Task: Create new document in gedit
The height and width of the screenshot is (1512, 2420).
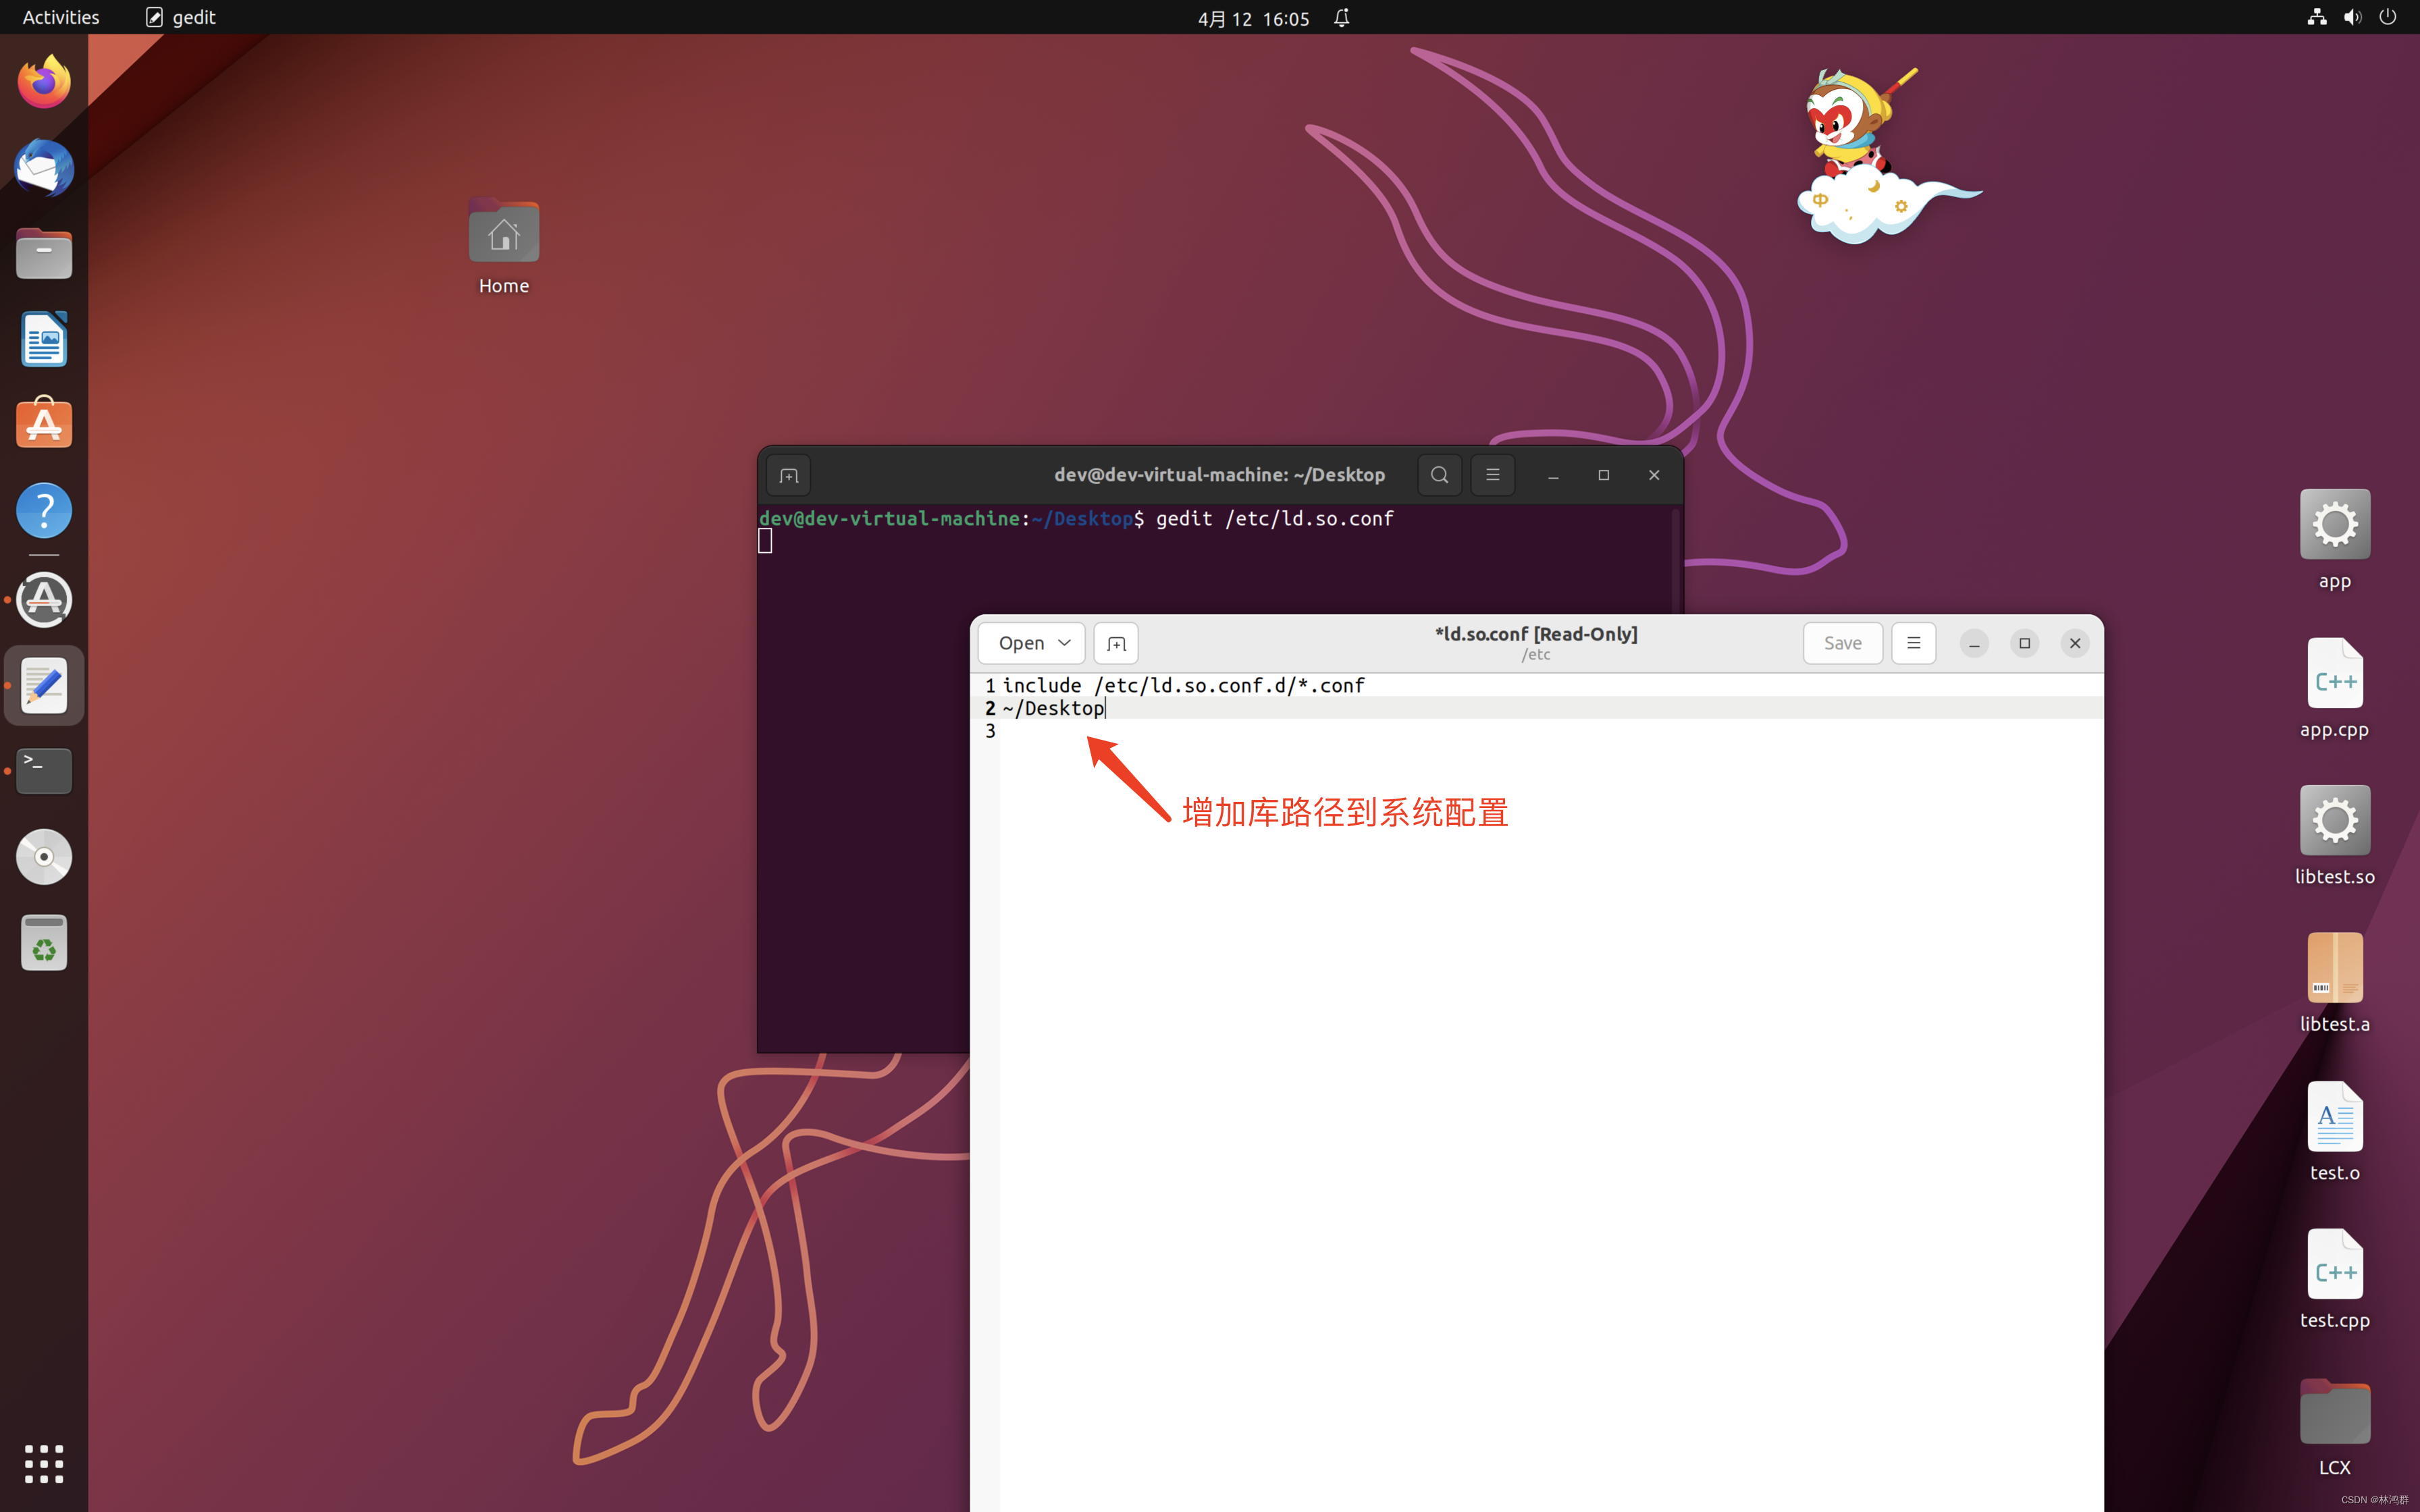Action: (1116, 643)
